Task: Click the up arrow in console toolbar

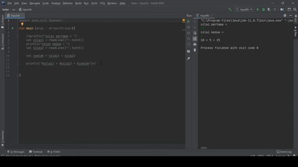Action: 195,22
